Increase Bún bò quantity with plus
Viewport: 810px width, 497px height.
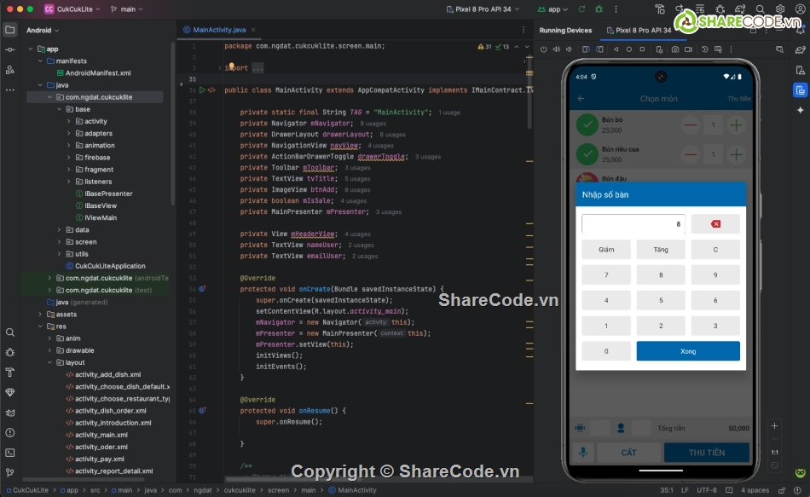click(x=736, y=125)
